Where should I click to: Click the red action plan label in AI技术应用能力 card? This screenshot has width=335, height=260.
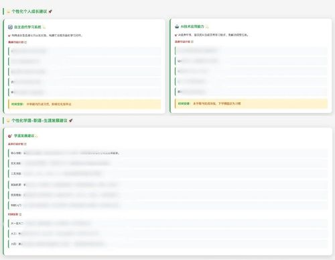(184, 42)
